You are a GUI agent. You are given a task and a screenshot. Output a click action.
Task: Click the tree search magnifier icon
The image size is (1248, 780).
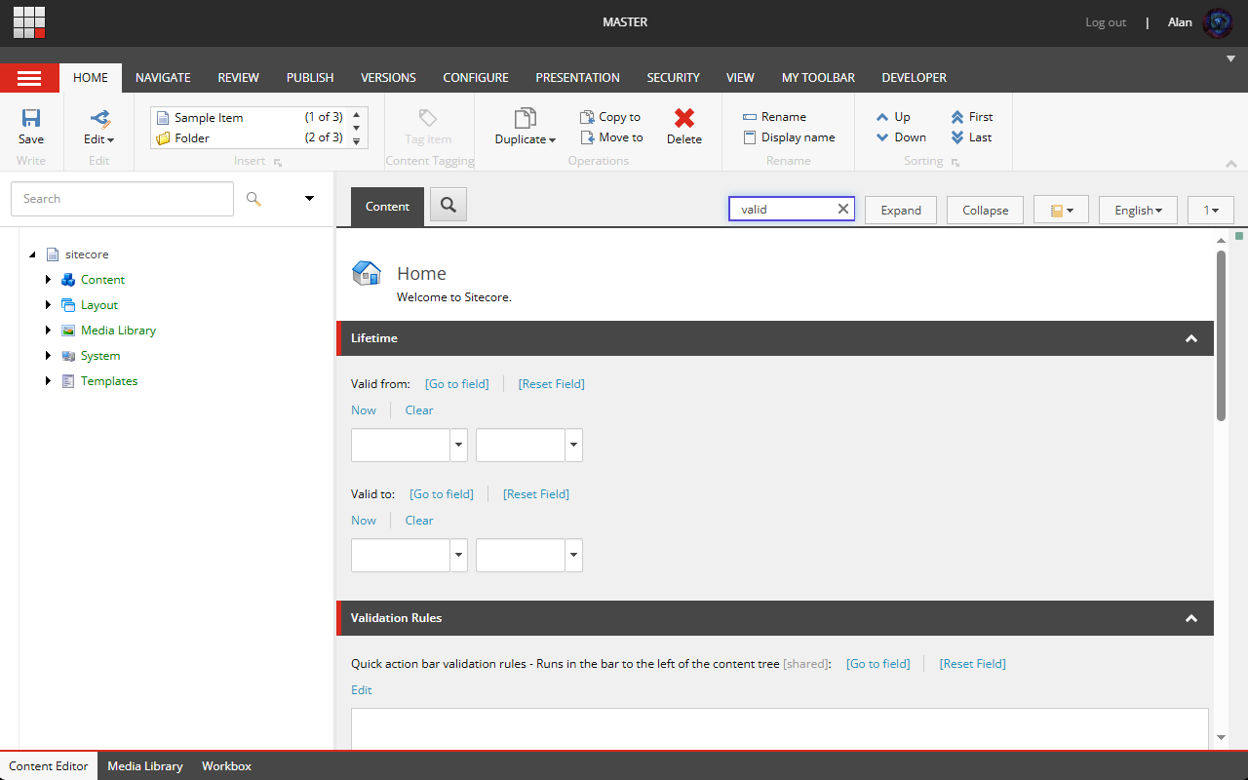click(253, 199)
